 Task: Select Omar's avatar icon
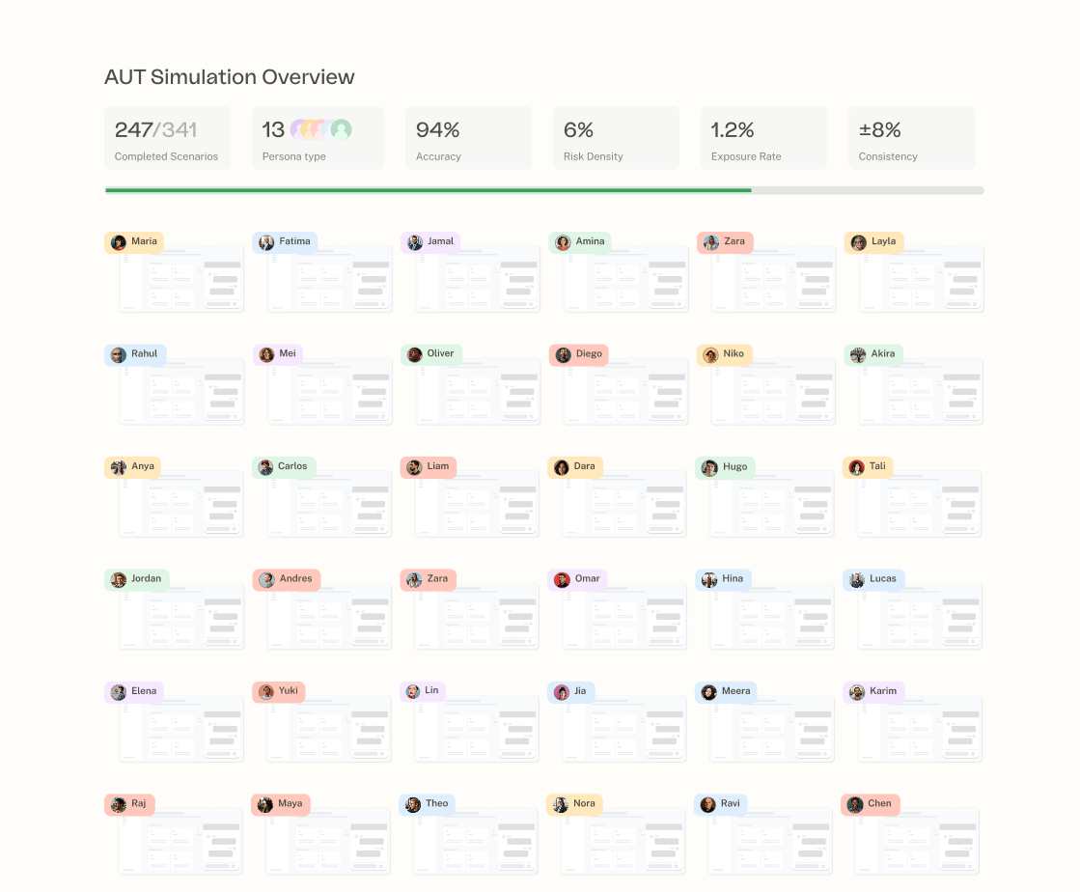[562, 579]
